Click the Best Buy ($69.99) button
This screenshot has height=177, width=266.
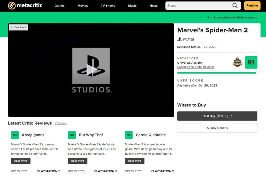coord(217,116)
